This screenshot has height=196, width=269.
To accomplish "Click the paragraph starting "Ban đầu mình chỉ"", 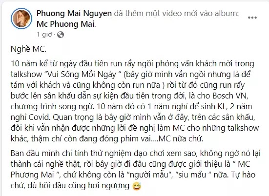I will [x=136, y=170].
